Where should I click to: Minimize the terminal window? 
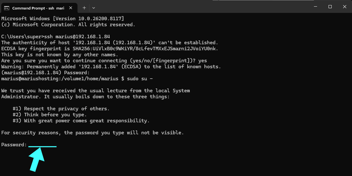click(x=315, y=7)
